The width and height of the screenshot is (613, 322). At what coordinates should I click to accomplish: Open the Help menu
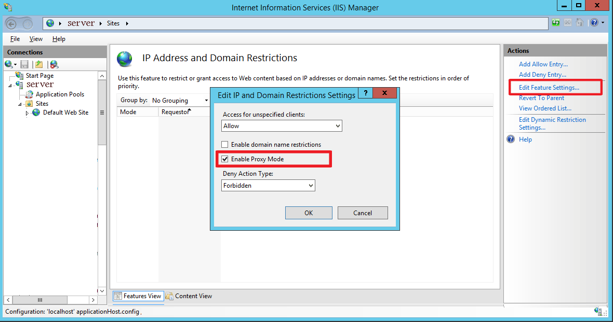59,39
